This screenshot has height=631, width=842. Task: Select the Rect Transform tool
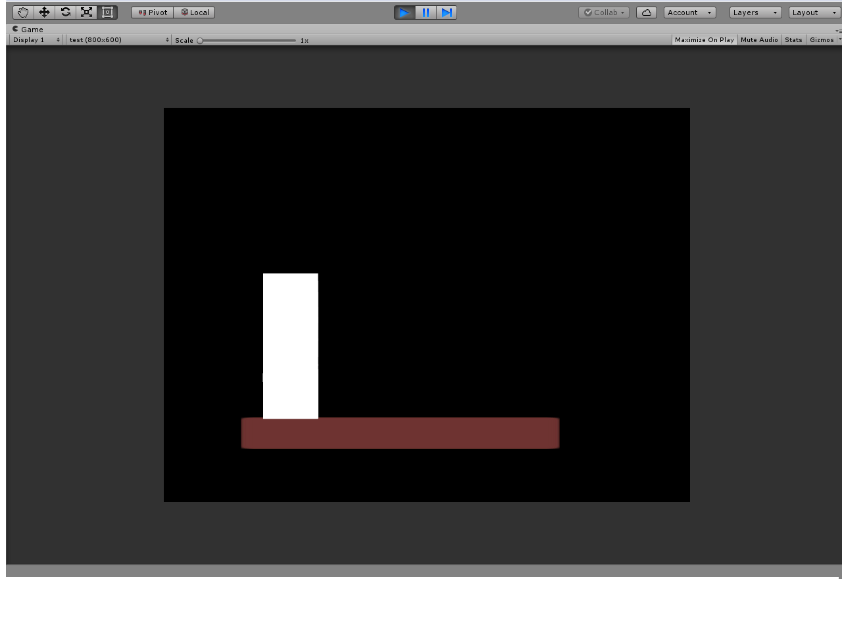(x=107, y=12)
